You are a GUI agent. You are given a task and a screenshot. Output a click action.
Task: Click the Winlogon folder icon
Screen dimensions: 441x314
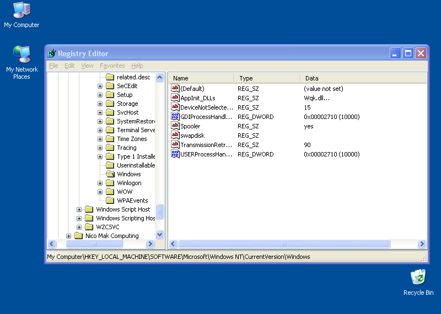[110, 183]
